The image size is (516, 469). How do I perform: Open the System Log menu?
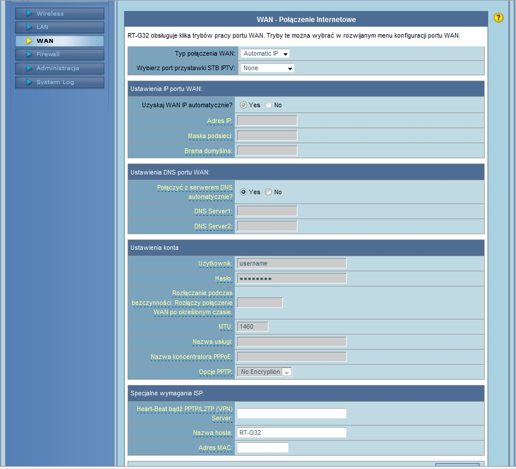[x=60, y=82]
